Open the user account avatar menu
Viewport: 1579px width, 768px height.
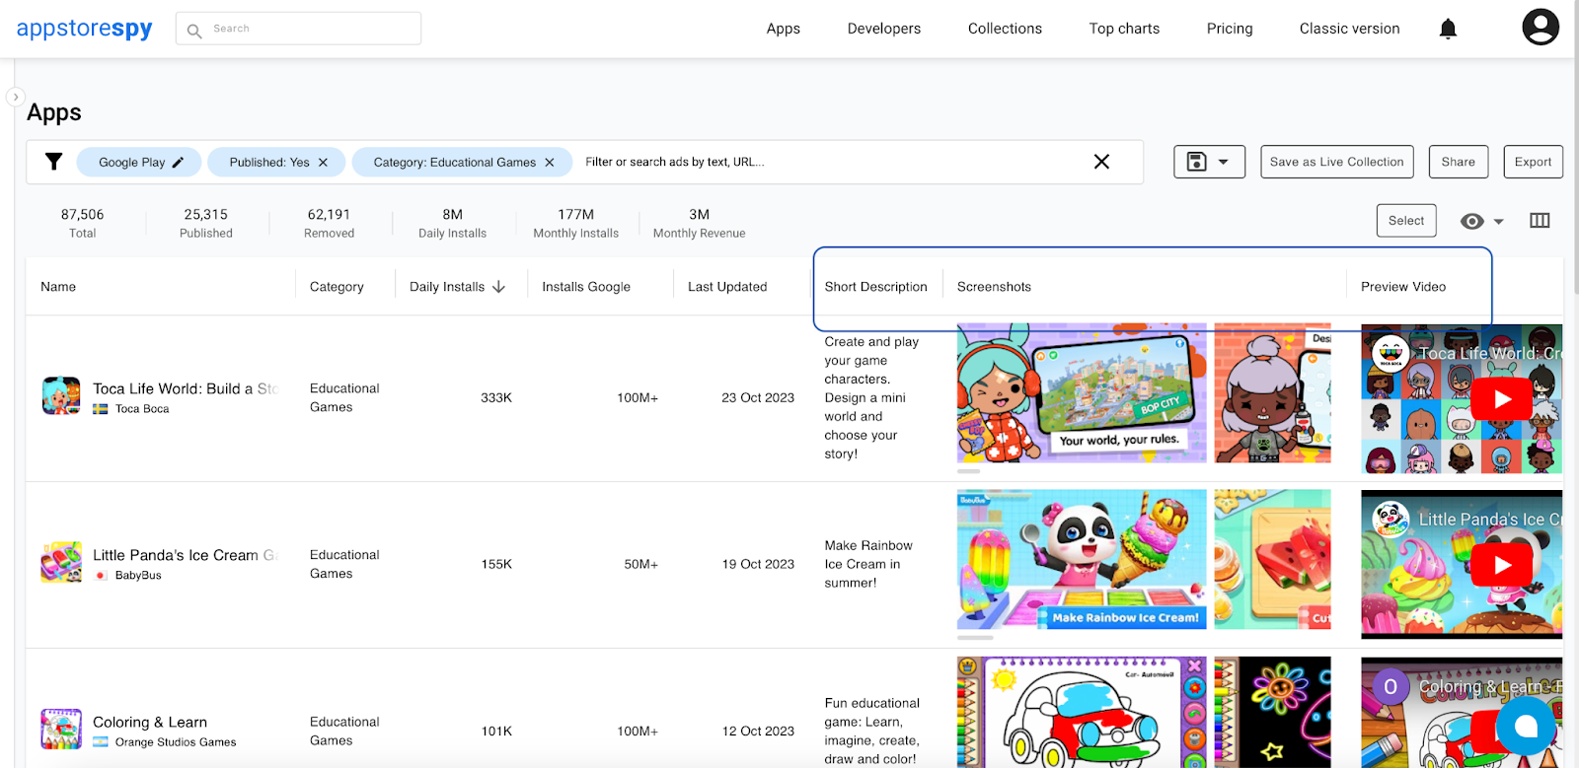click(1541, 28)
